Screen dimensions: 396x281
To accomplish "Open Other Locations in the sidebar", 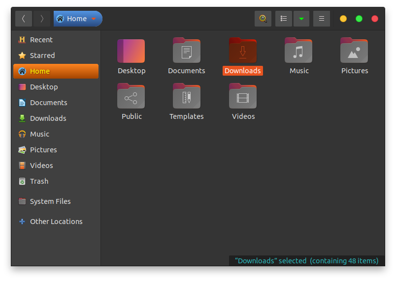I will [x=56, y=222].
